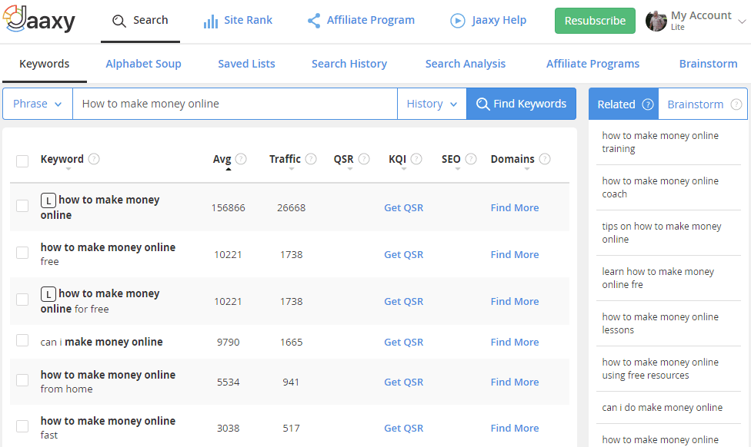Check the 'how to make money online' 156866 row
This screenshot has height=447, width=751.
22,206
